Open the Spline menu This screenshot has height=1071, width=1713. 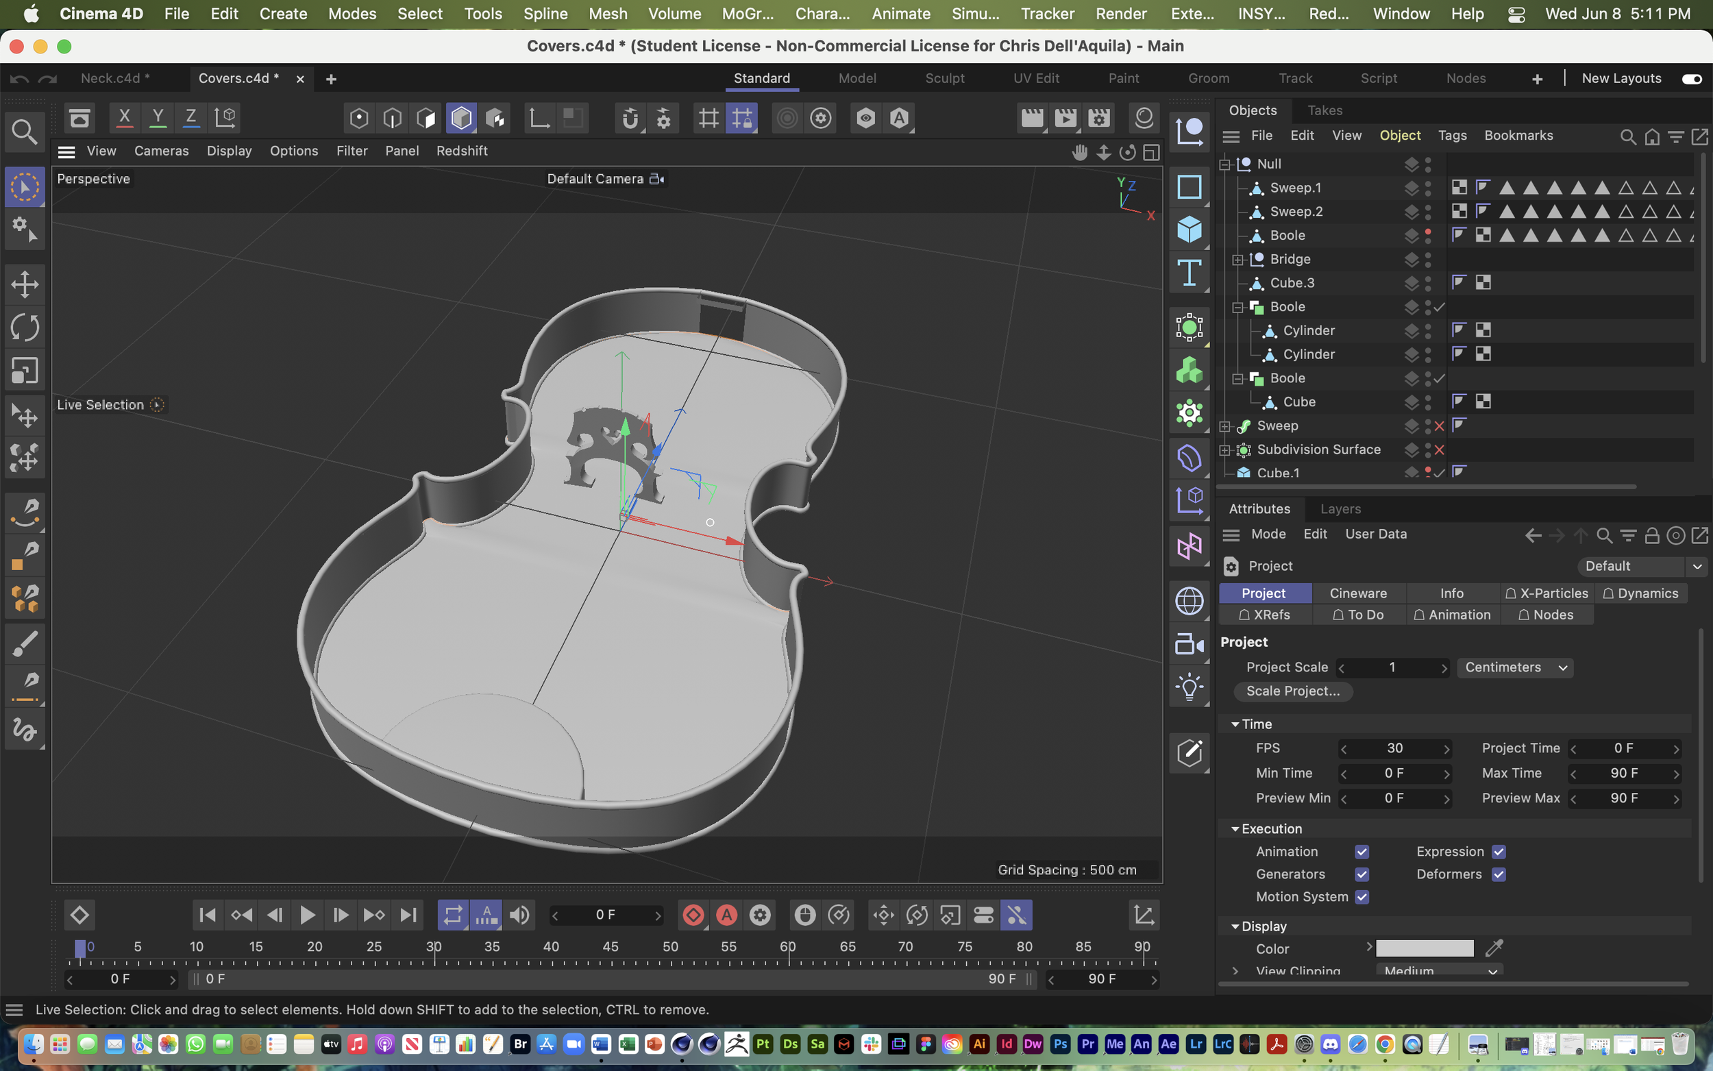[x=545, y=14]
